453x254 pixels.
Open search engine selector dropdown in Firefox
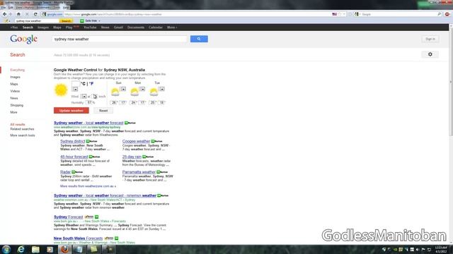tap(357, 14)
